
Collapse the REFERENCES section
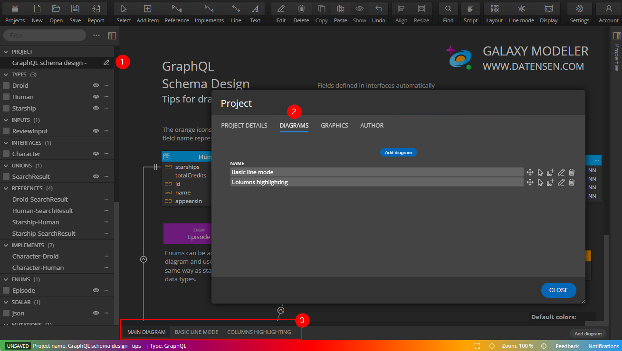pyautogui.click(x=6, y=188)
